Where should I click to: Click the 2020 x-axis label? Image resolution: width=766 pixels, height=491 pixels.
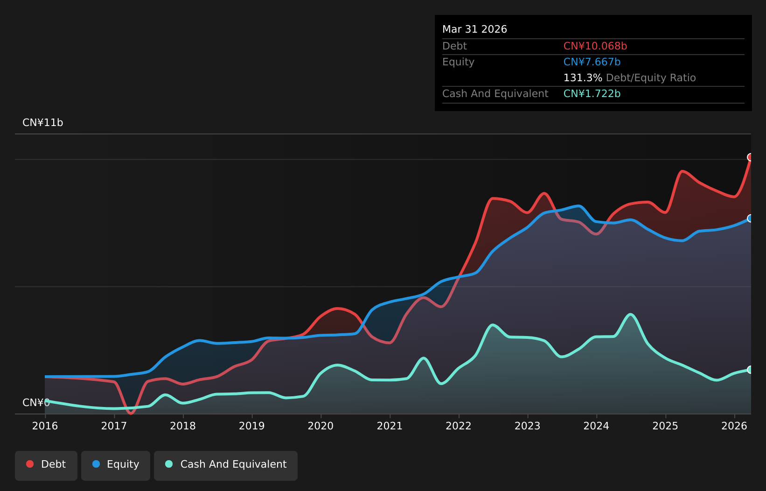321,426
